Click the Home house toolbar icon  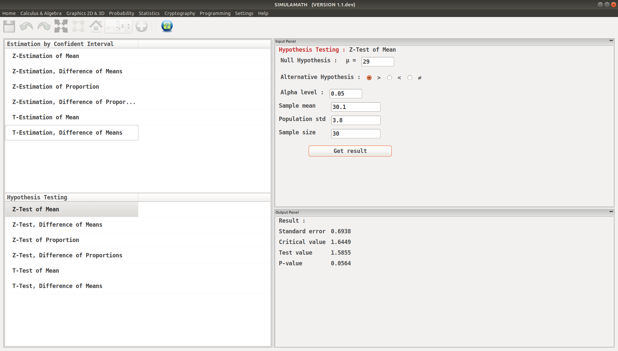(x=96, y=26)
